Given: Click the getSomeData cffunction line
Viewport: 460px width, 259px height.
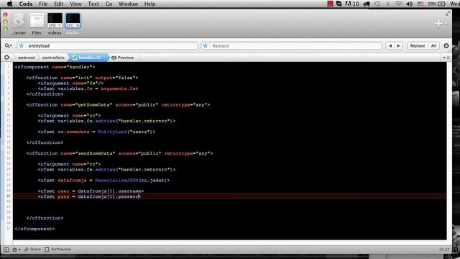Looking at the screenshot, I should [x=118, y=105].
